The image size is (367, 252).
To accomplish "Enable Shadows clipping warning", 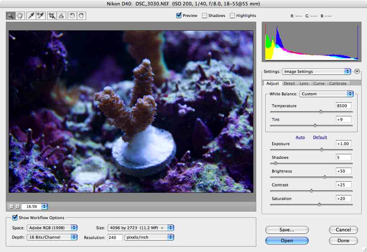I will coord(204,16).
